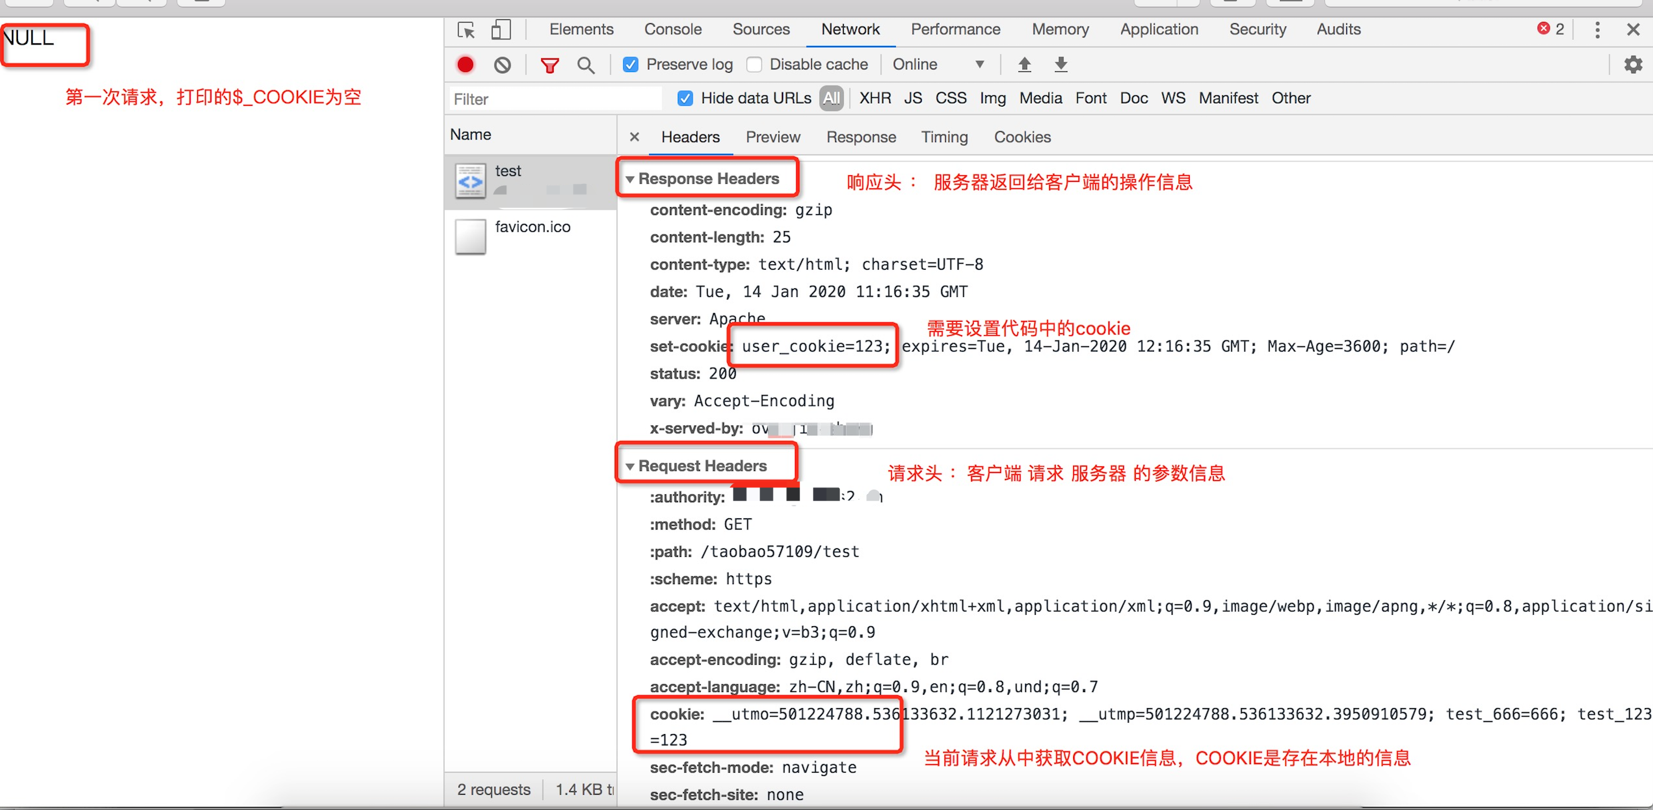Screen dimensions: 1653x810
Task: Stop recording network log (red dot)
Action: coord(465,65)
